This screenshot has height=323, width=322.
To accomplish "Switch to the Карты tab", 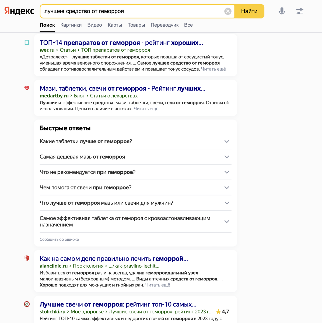I will [115, 25].
